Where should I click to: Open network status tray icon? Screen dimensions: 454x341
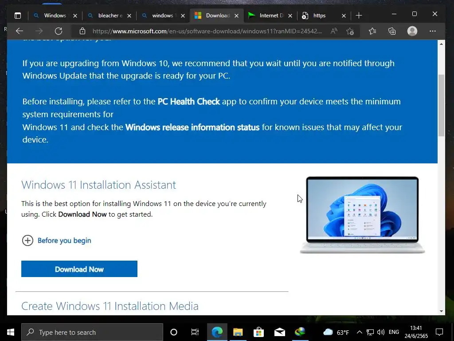(x=370, y=332)
